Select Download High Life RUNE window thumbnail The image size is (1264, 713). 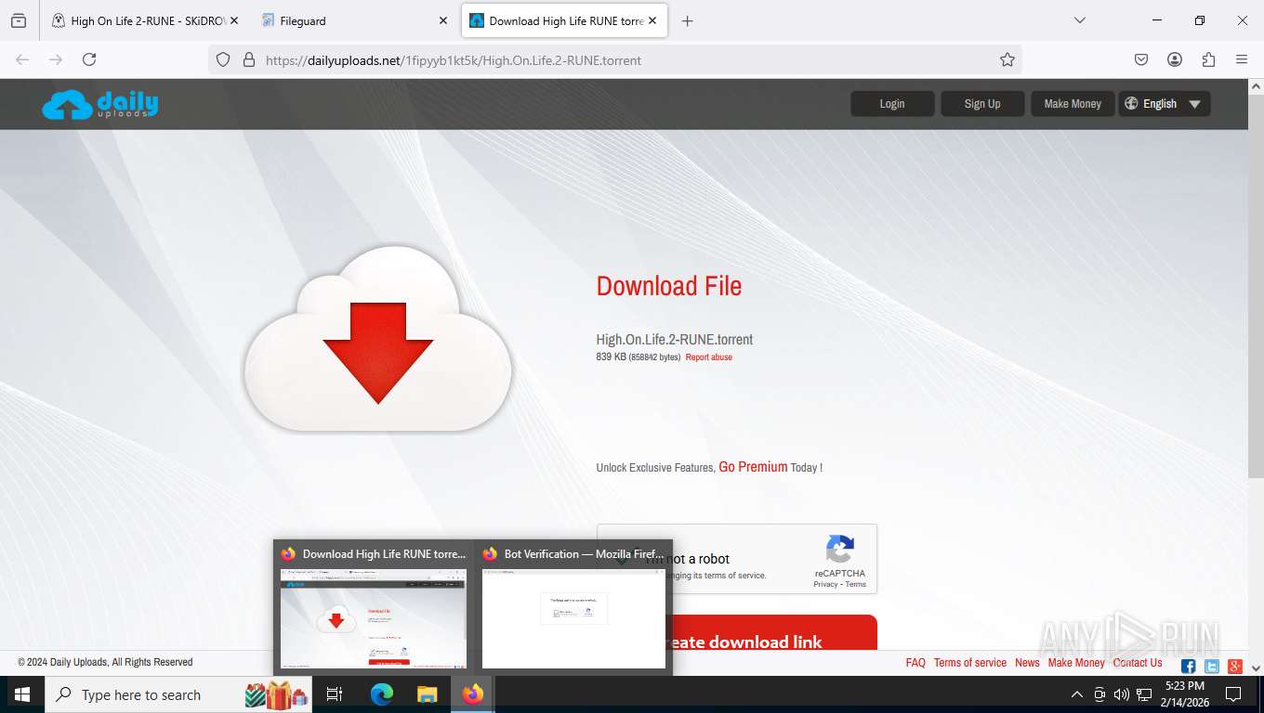coord(374,607)
